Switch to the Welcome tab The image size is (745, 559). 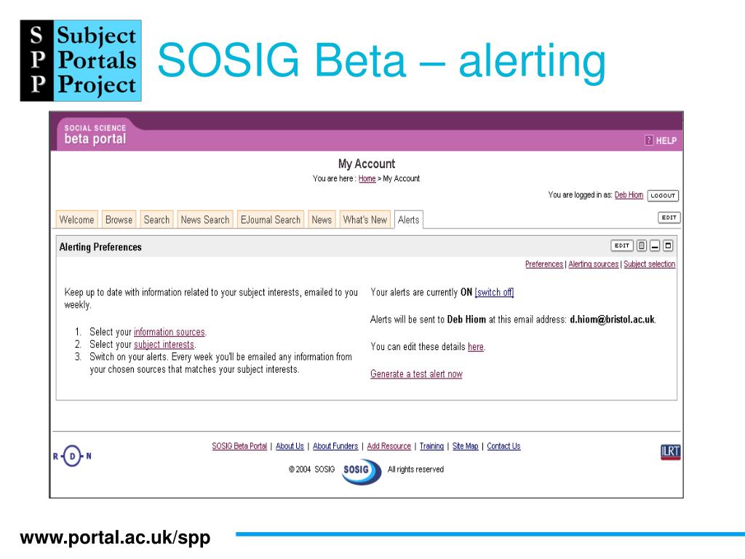pos(76,220)
